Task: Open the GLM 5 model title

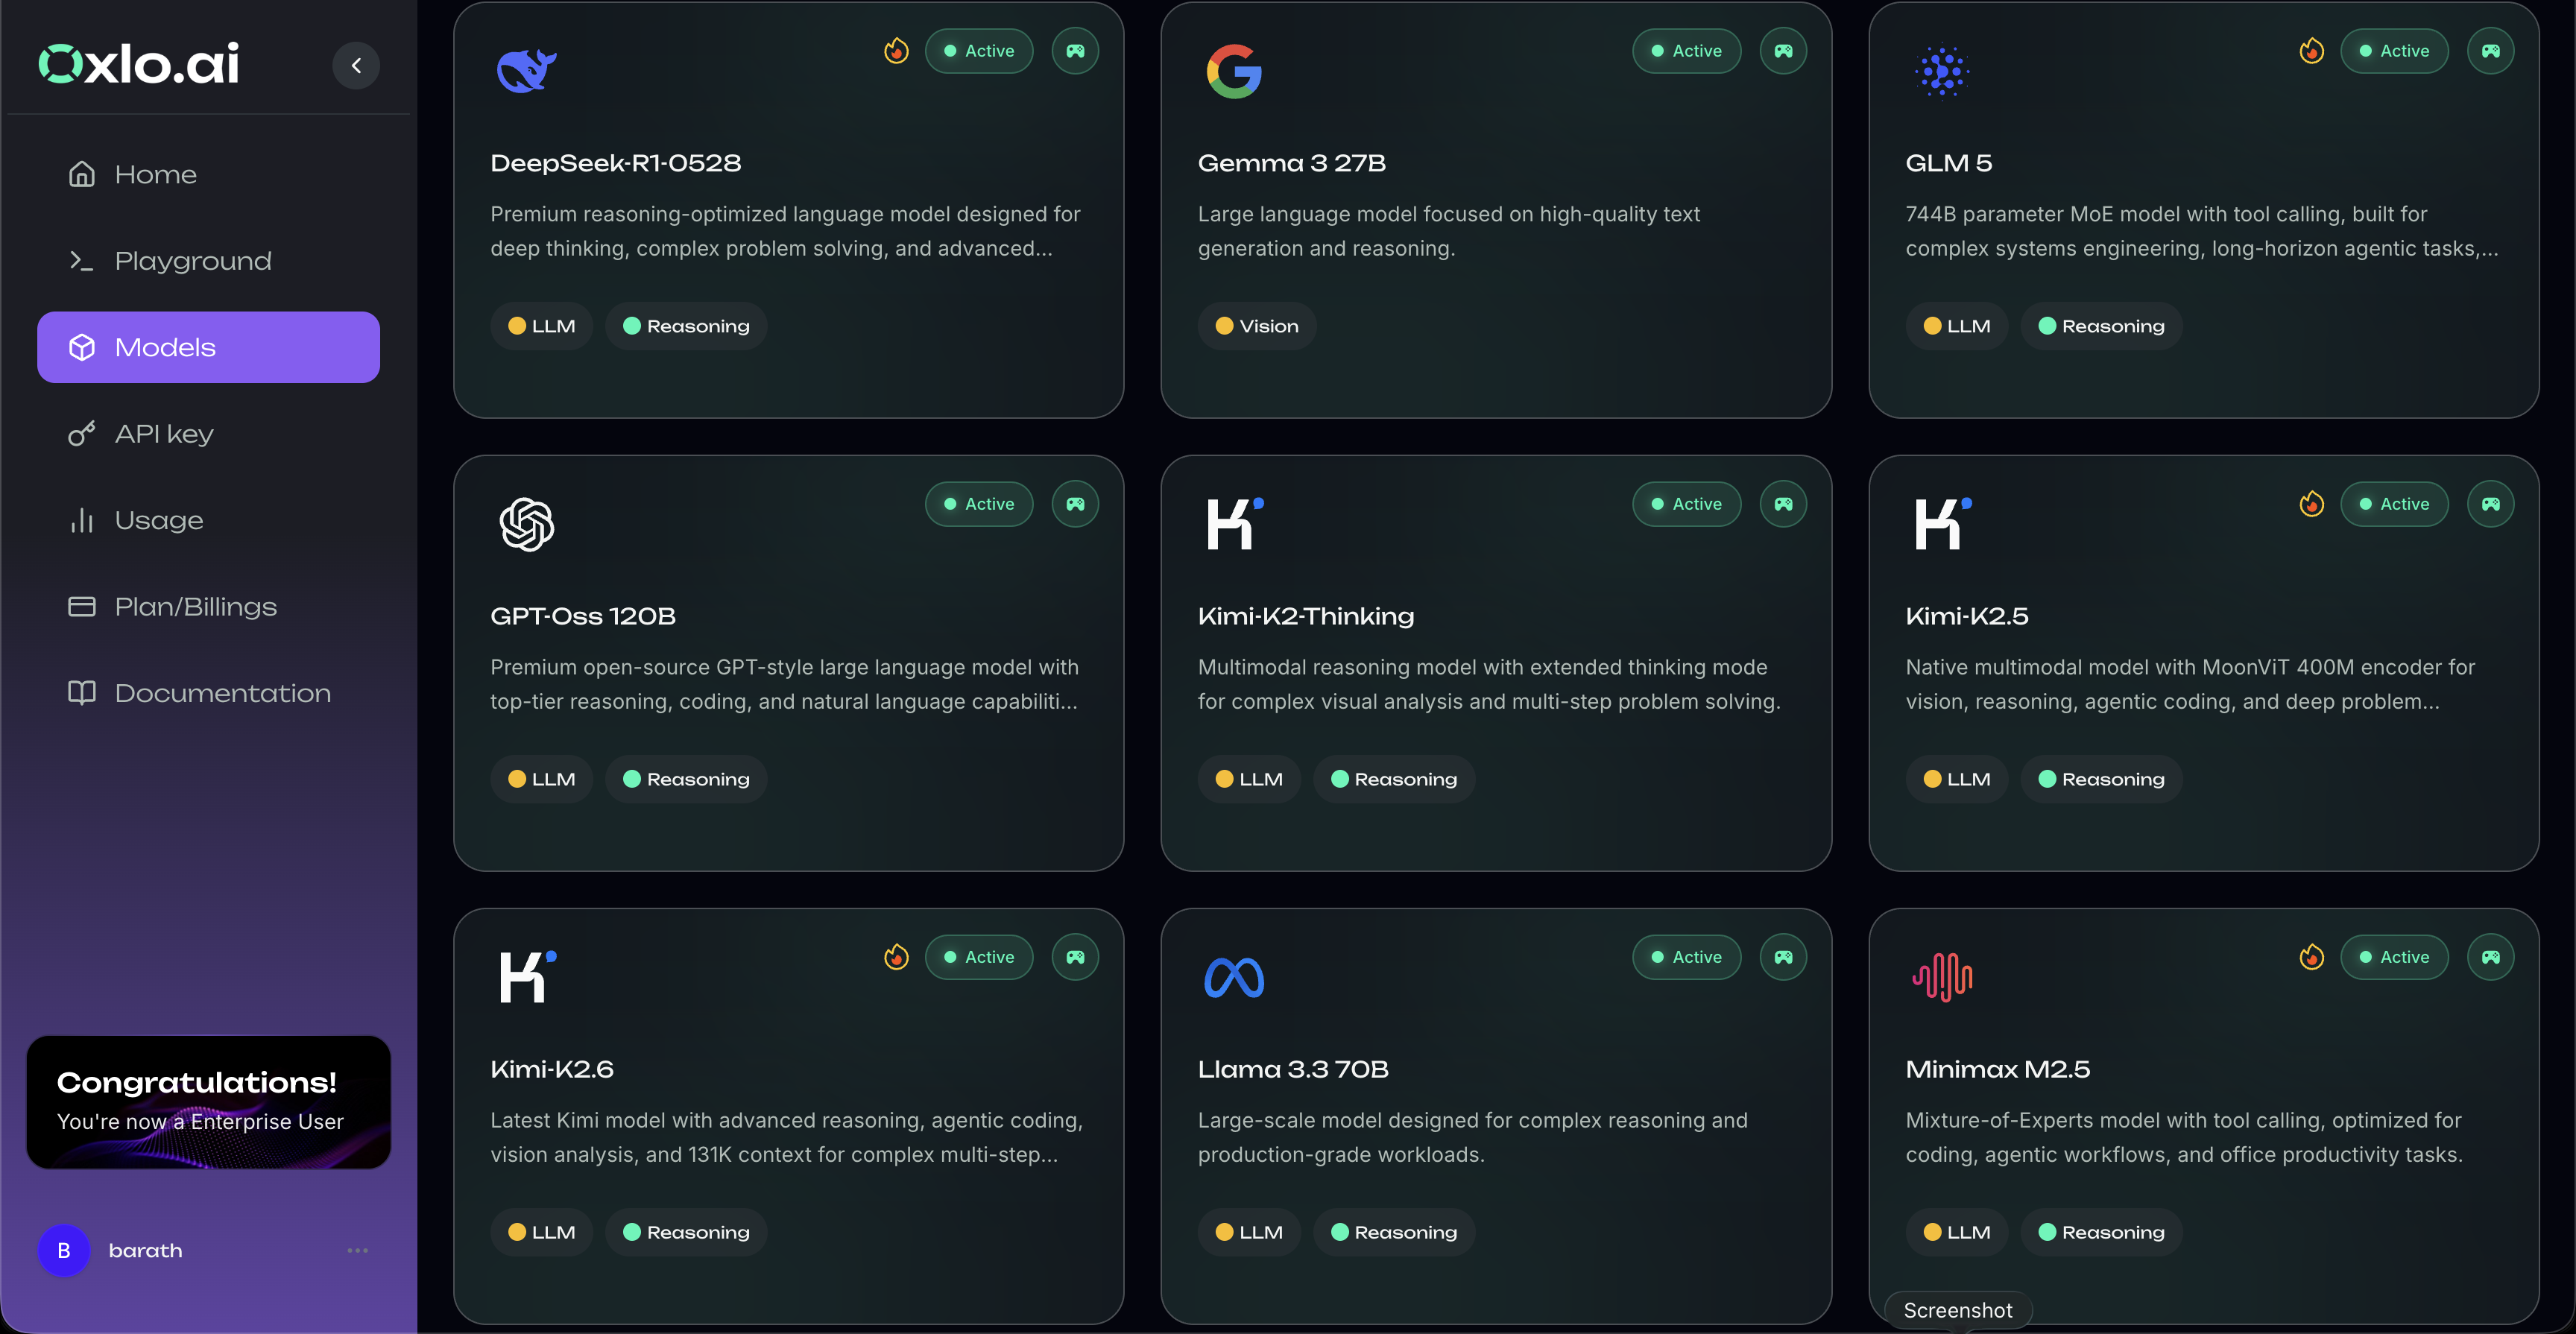Action: pos(1949,163)
